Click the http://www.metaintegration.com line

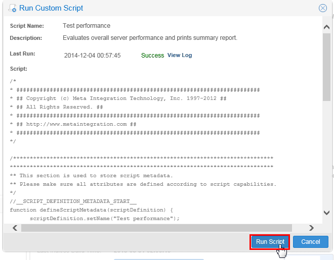[73, 124]
